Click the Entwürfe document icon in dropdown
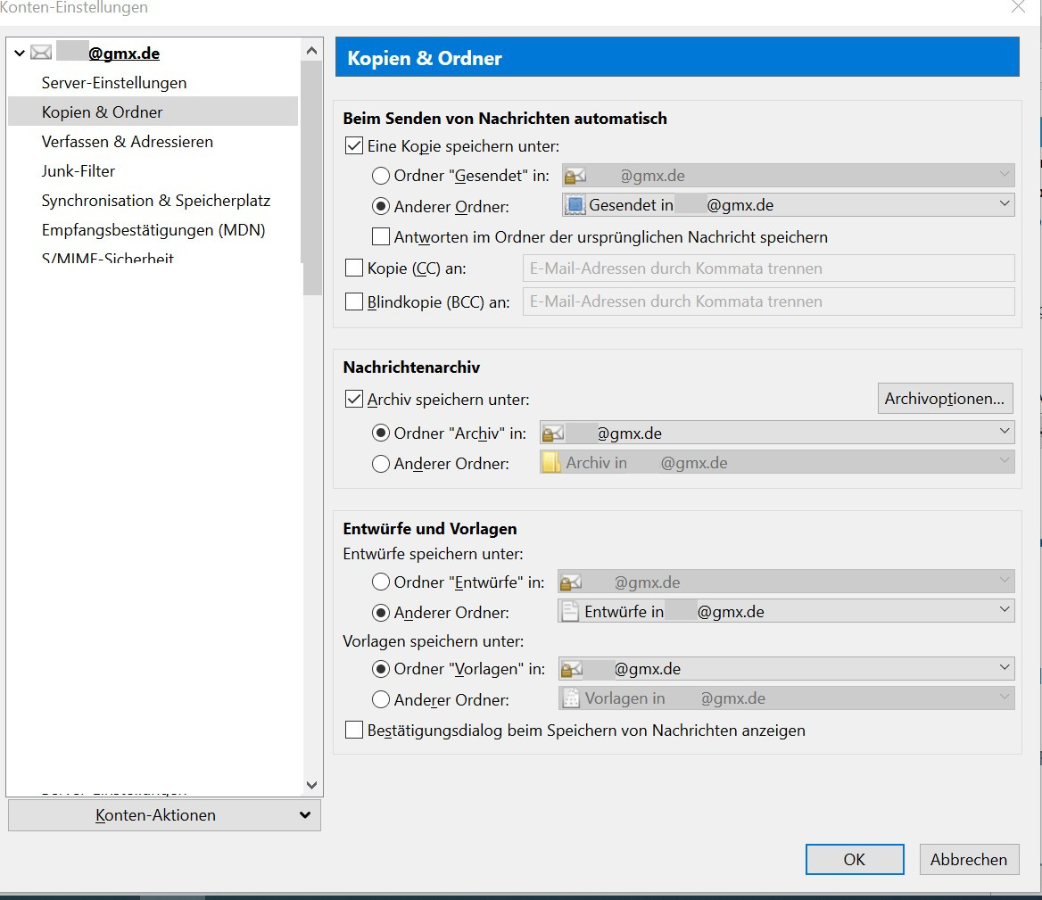The width and height of the screenshot is (1042, 900). (570, 612)
